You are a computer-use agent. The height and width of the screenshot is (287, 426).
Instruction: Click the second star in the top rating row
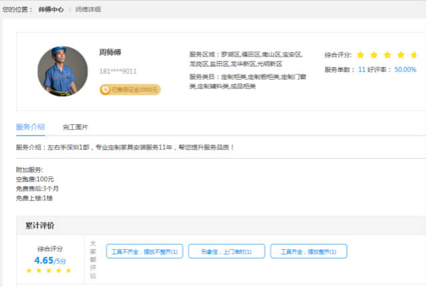point(374,54)
